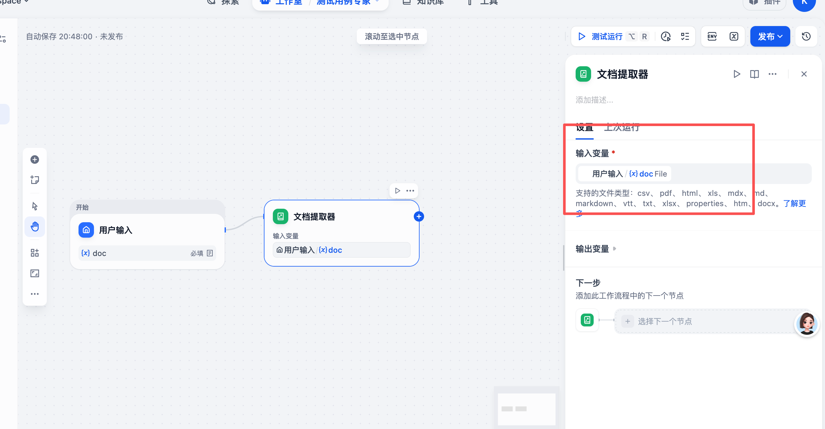
Task: Open the 工作室 menu item
Action: pos(281,3)
